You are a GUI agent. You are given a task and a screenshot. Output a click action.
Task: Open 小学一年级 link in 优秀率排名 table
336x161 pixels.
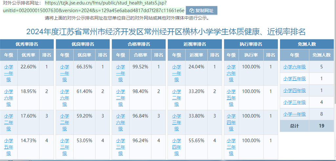9,73
